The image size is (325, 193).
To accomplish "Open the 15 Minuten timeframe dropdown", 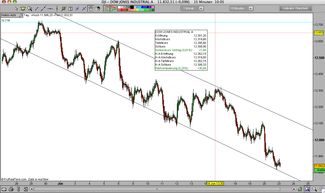I will 241,8.
